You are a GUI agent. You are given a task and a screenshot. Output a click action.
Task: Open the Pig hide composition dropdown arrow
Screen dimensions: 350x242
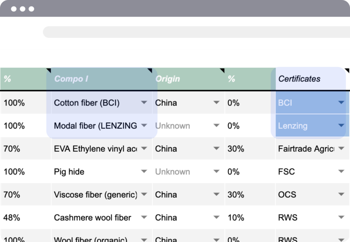[144, 172]
